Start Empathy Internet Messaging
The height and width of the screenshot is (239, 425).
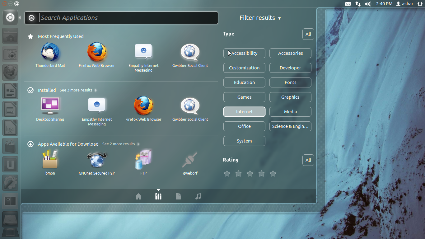[x=143, y=52]
